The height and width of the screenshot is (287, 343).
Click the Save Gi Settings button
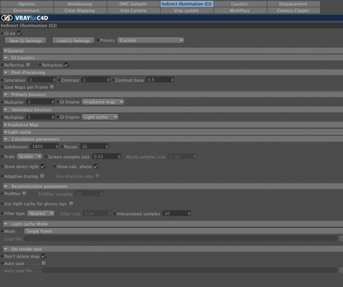(25, 41)
